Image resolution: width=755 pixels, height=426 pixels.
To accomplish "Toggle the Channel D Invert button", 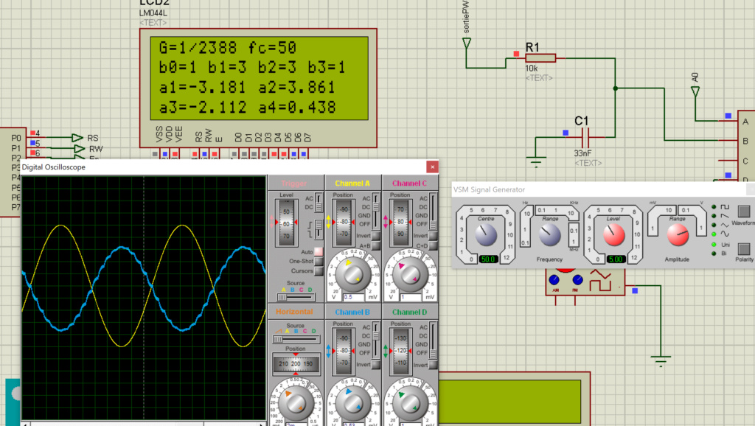I will pos(433,365).
